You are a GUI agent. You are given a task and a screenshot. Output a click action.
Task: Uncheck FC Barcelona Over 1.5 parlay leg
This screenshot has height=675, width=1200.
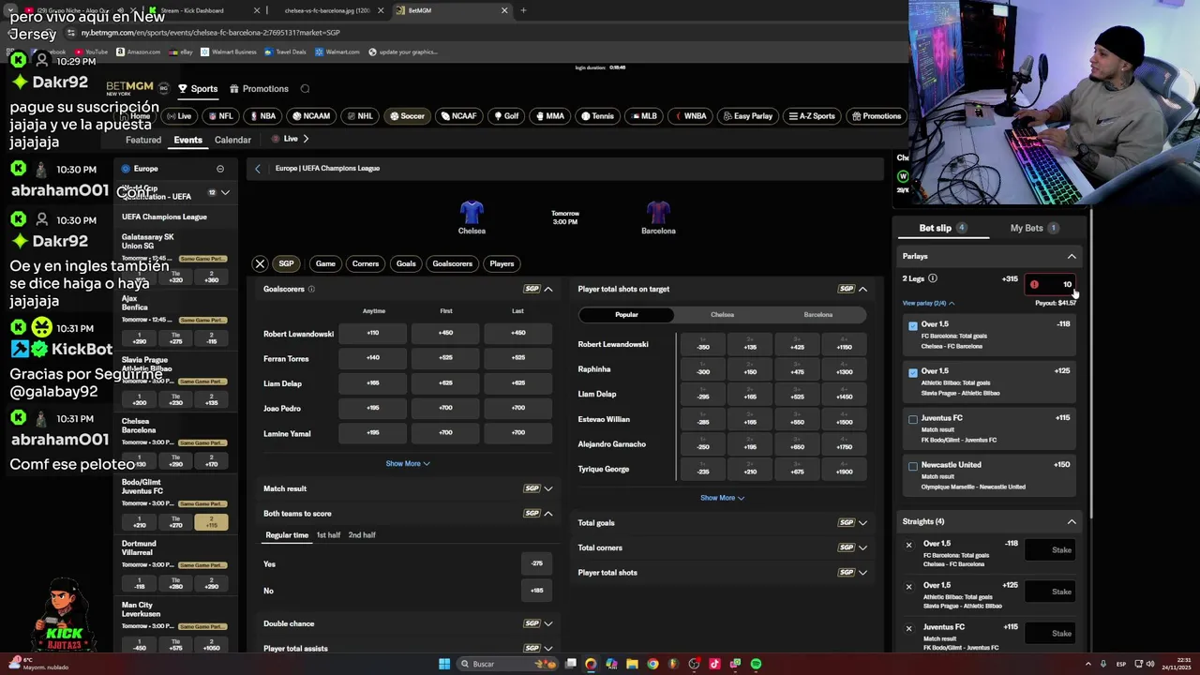(913, 326)
